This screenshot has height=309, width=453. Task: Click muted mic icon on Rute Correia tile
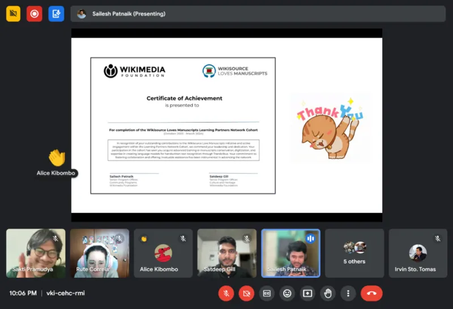tap(119, 238)
